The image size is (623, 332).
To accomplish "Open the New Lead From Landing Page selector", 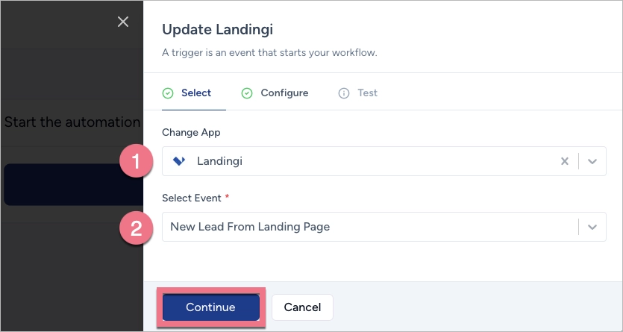I will click(369, 227).
